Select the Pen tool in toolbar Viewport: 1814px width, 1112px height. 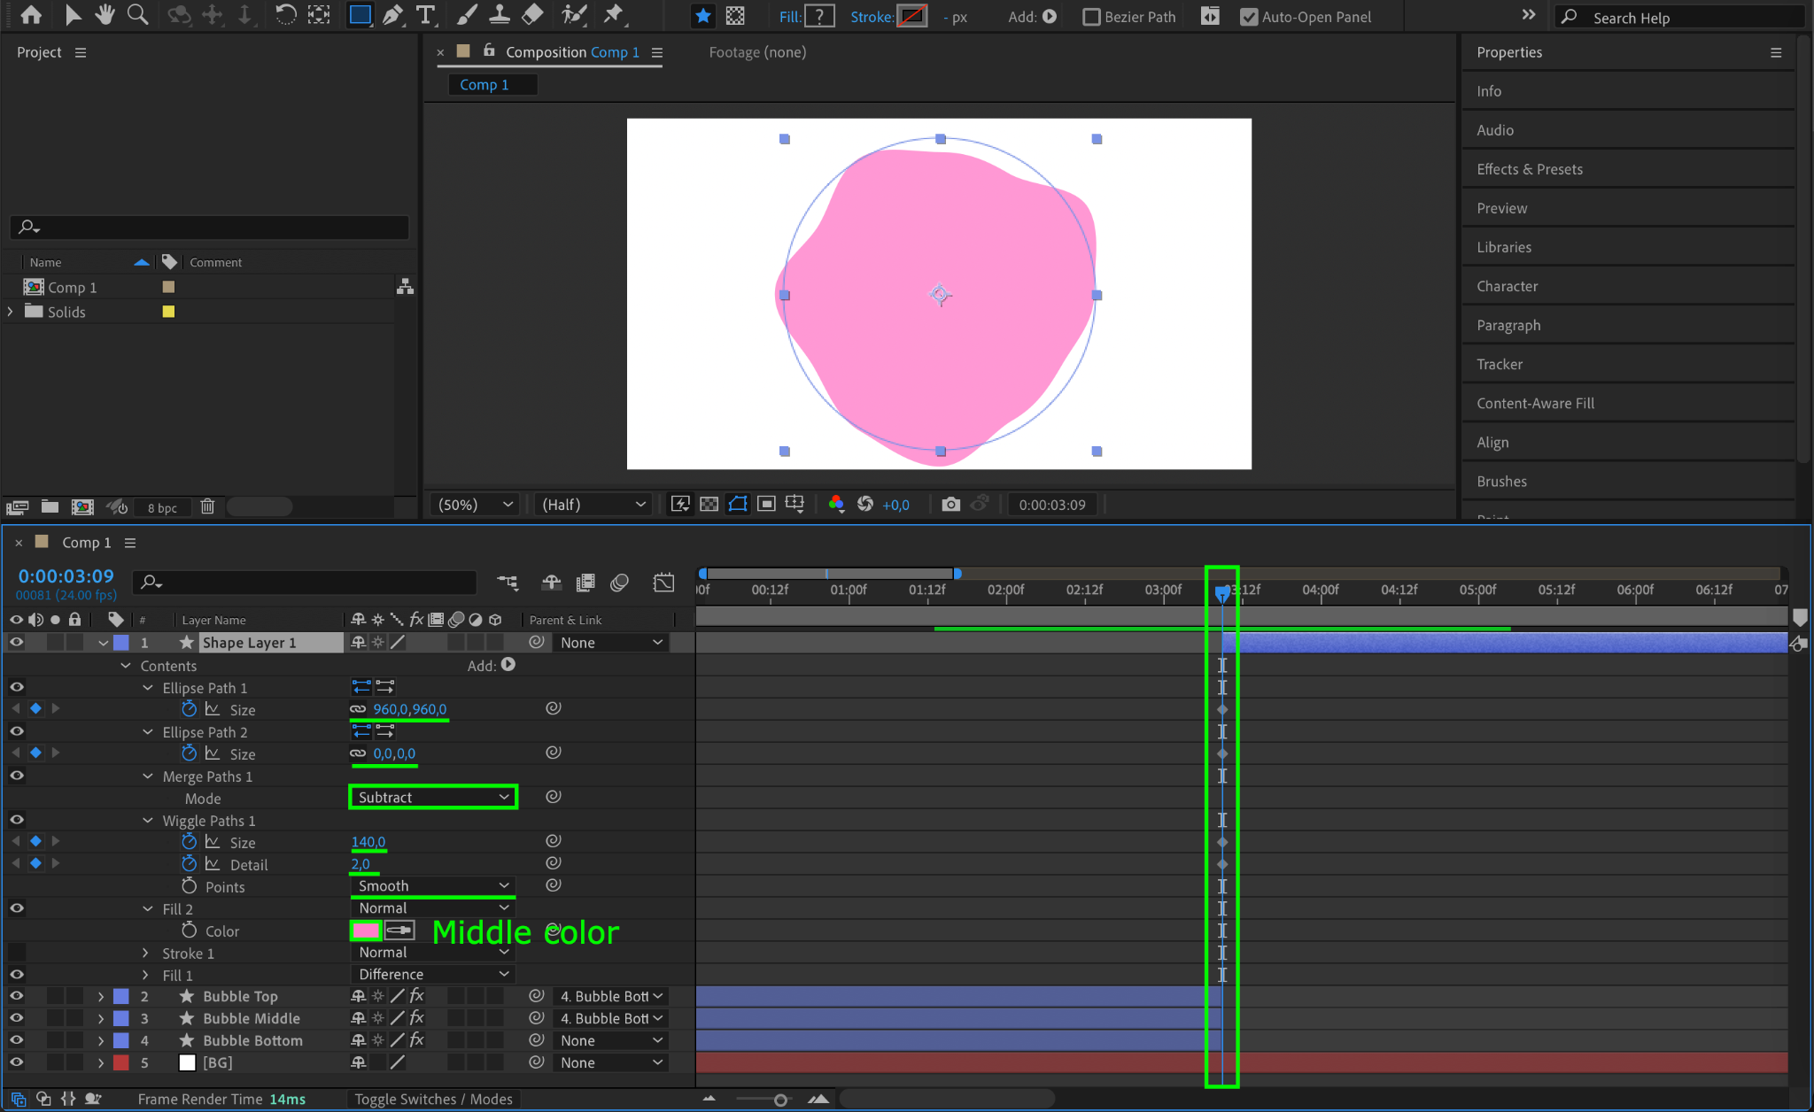pos(392,15)
